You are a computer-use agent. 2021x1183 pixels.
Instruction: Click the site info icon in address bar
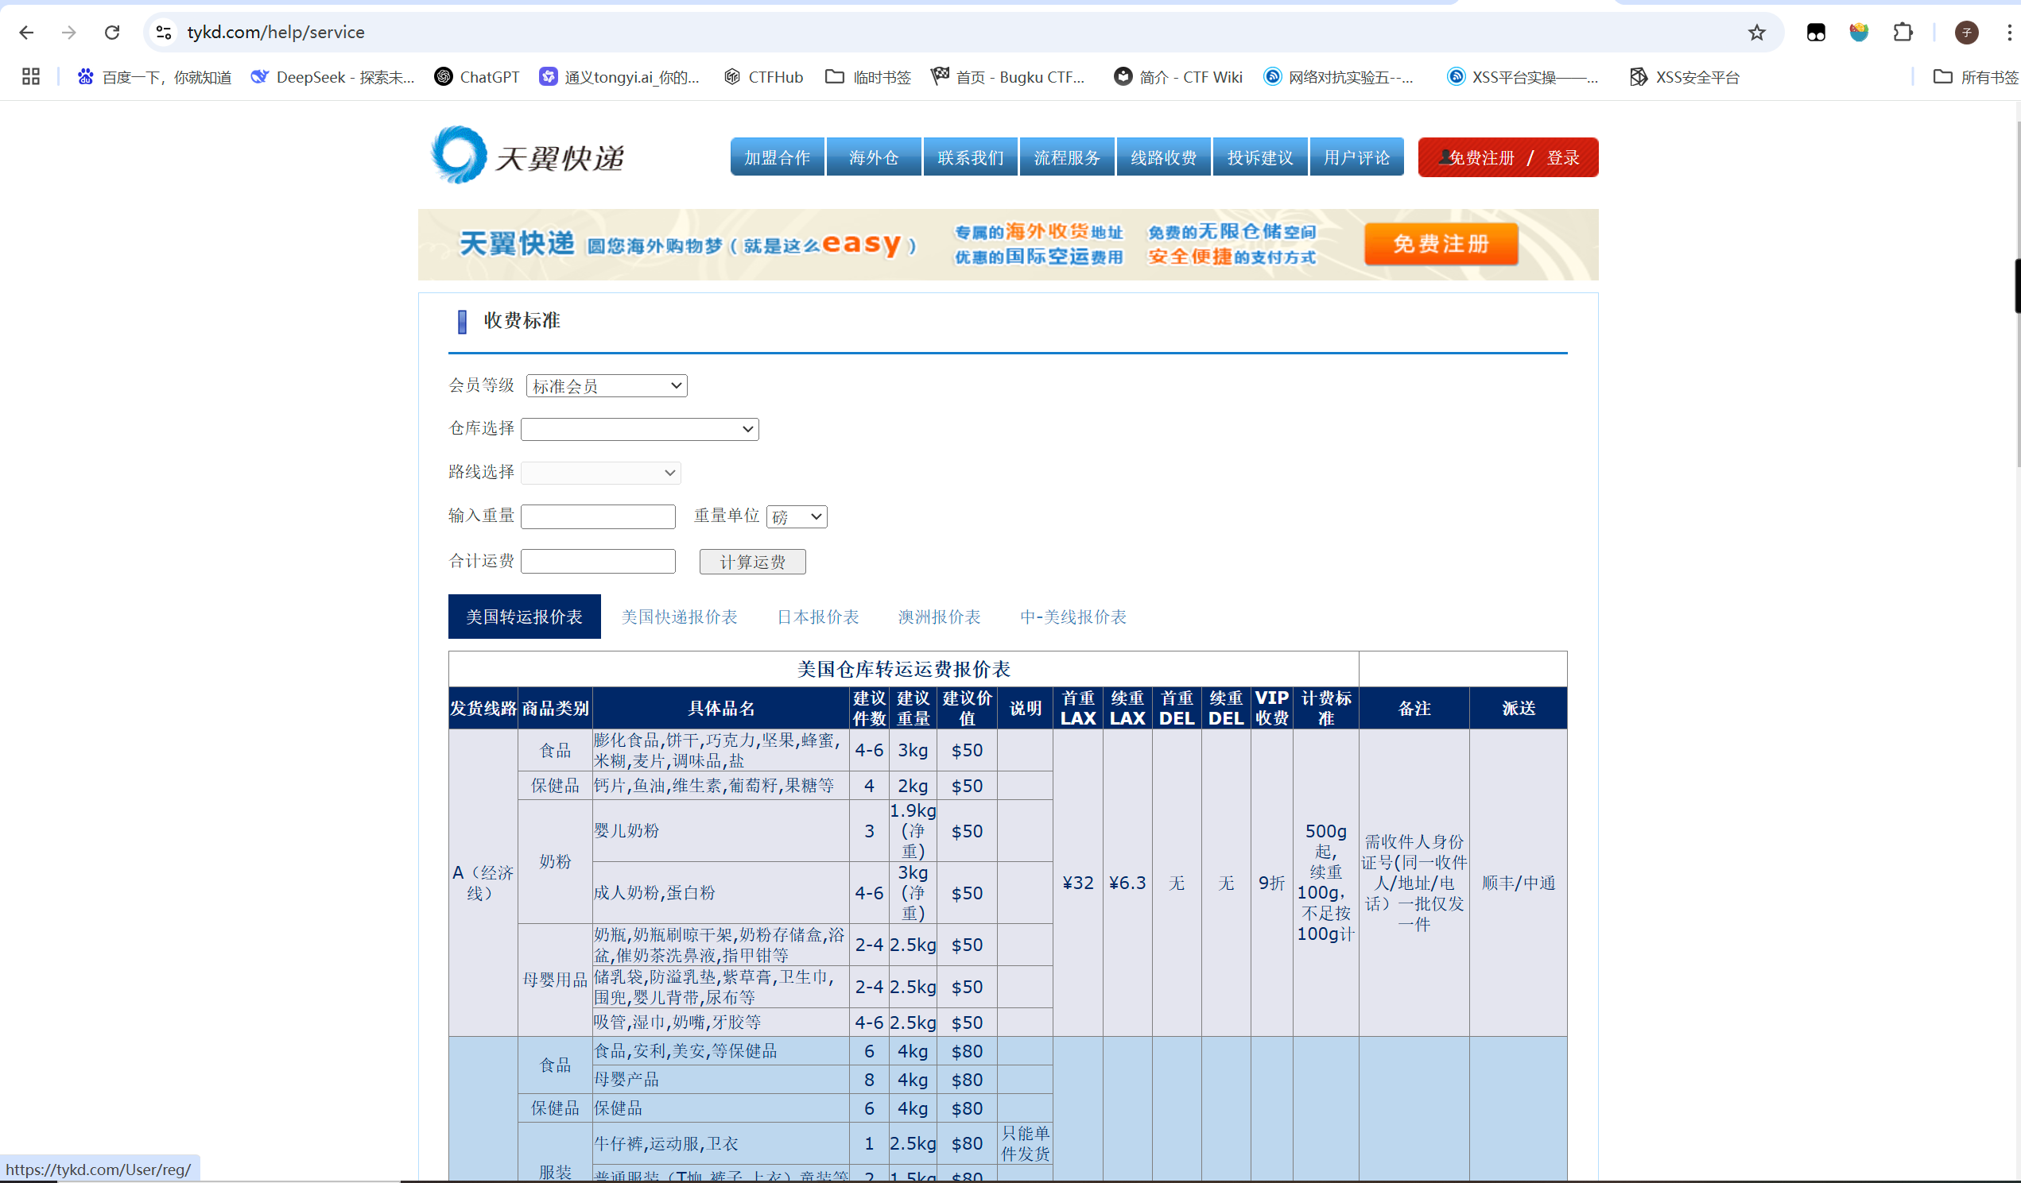point(164,32)
